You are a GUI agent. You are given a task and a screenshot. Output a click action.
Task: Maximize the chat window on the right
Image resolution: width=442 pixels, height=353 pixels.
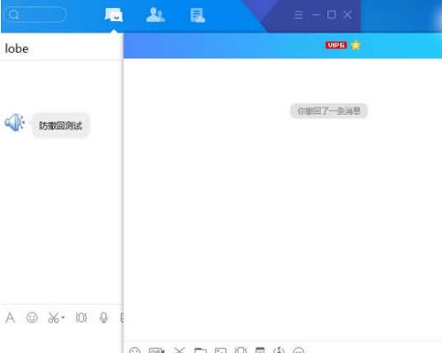click(x=331, y=14)
